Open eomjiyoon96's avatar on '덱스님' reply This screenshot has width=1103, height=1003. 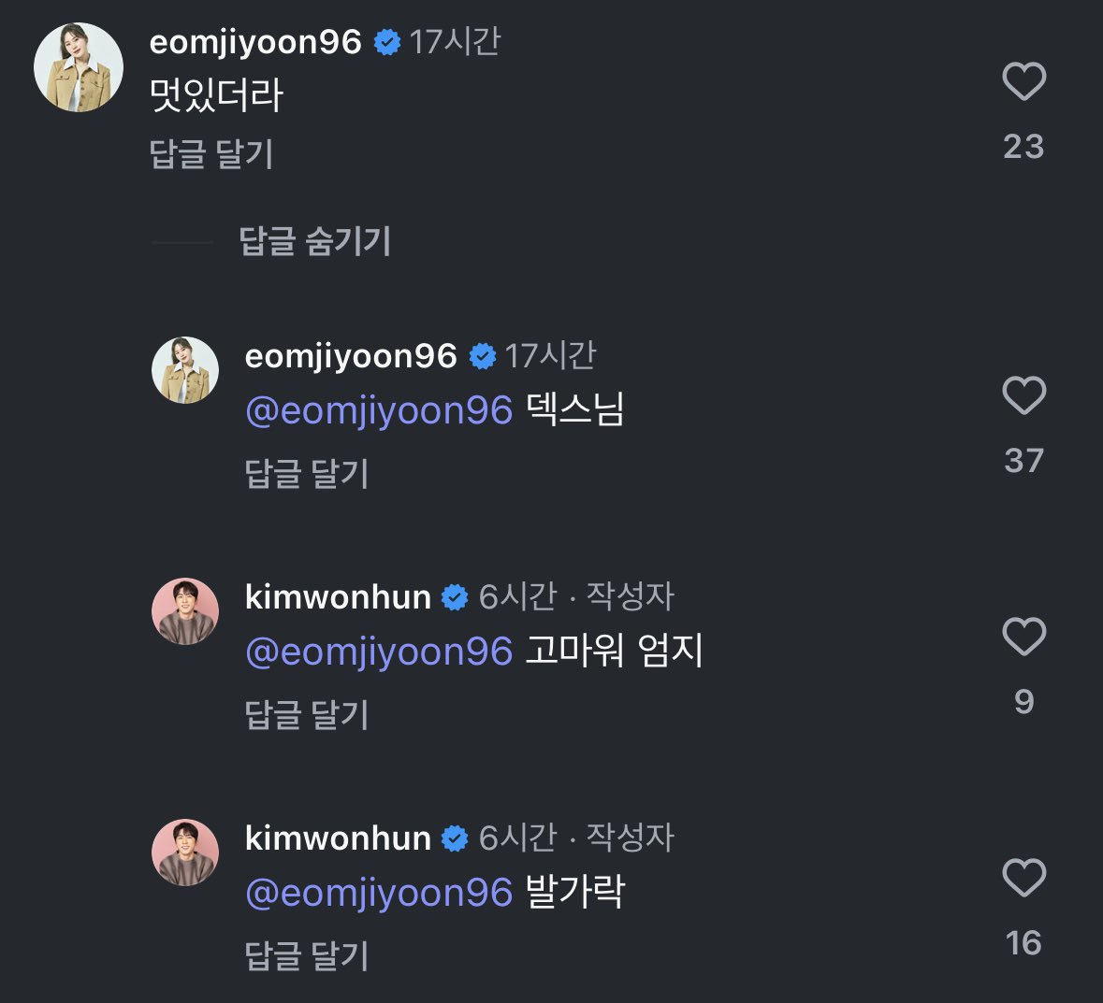pyautogui.click(x=185, y=370)
